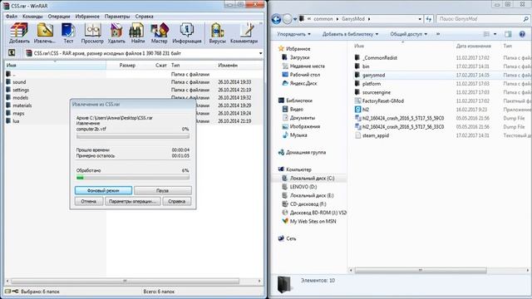Click the Пауза button
The width and height of the screenshot is (532, 299).
tap(163, 190)
